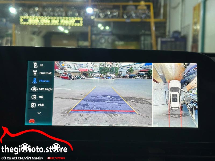Expand more view options with down chevron
The image size is (215, 161).
pyautogui.click(x=39, y=113)
